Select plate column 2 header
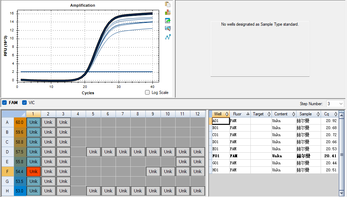The width and height of the screenshot is (347, 197). pos(48,114)
